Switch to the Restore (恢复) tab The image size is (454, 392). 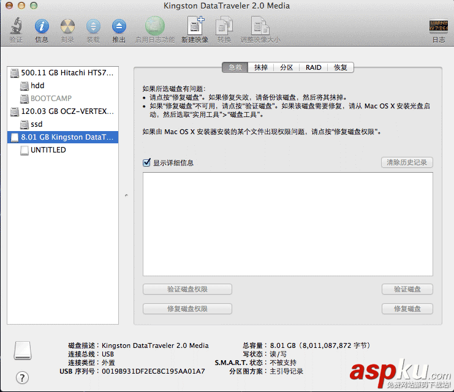pos(341,67)
